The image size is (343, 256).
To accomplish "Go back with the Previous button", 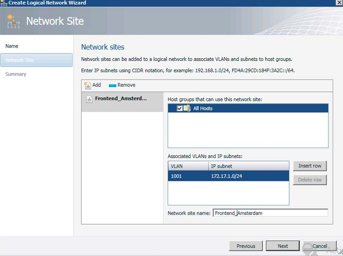I will 246,246.
